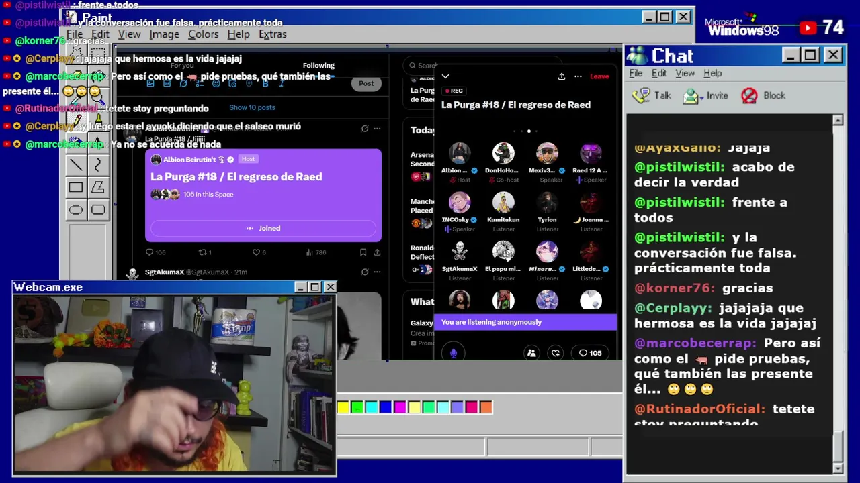Click the Invite button in the Chat window
The image size is (860, 483).
point(705,96)
